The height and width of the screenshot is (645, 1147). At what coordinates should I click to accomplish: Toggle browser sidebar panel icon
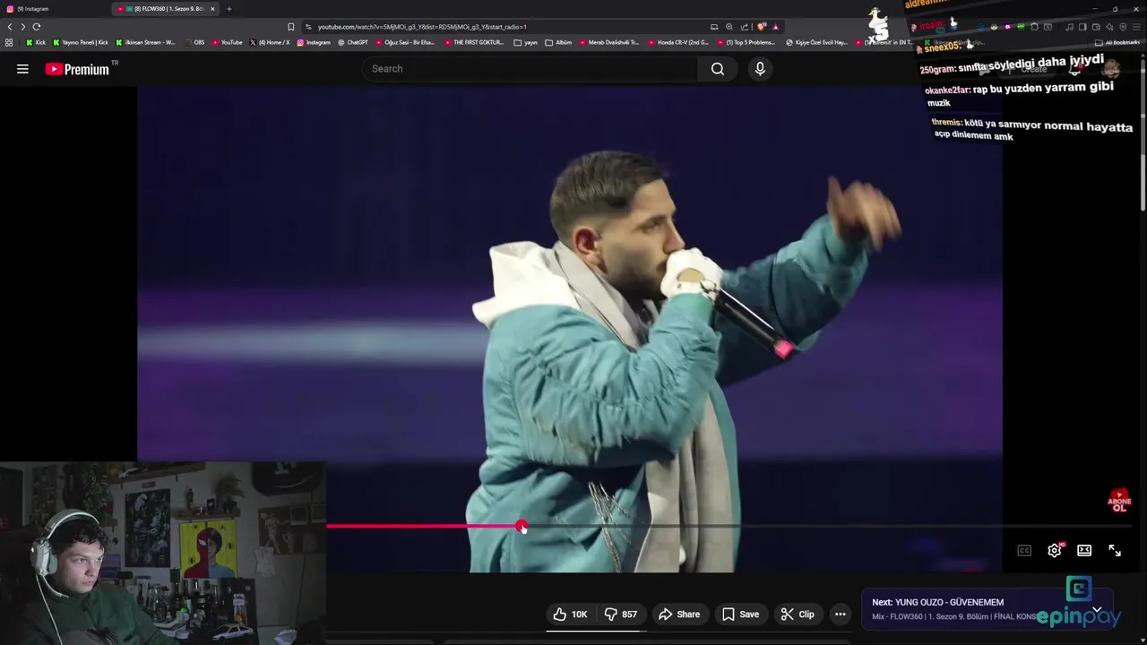pos(1082,27)
